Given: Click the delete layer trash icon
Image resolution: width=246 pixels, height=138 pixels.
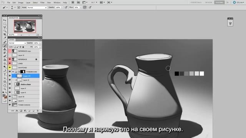Looking at the screenshot, I should [x=38, y=111].
